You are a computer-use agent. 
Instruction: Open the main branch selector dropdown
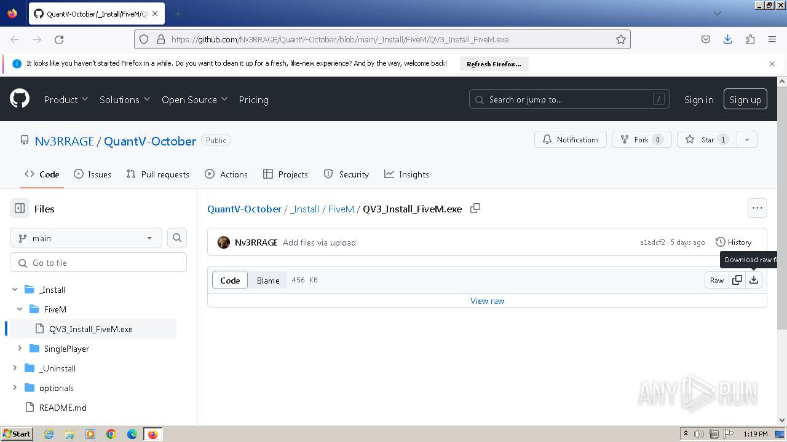point(86,238)
